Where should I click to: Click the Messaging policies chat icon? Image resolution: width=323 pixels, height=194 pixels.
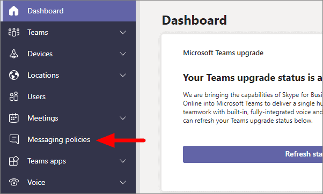[x=14, y=139]
